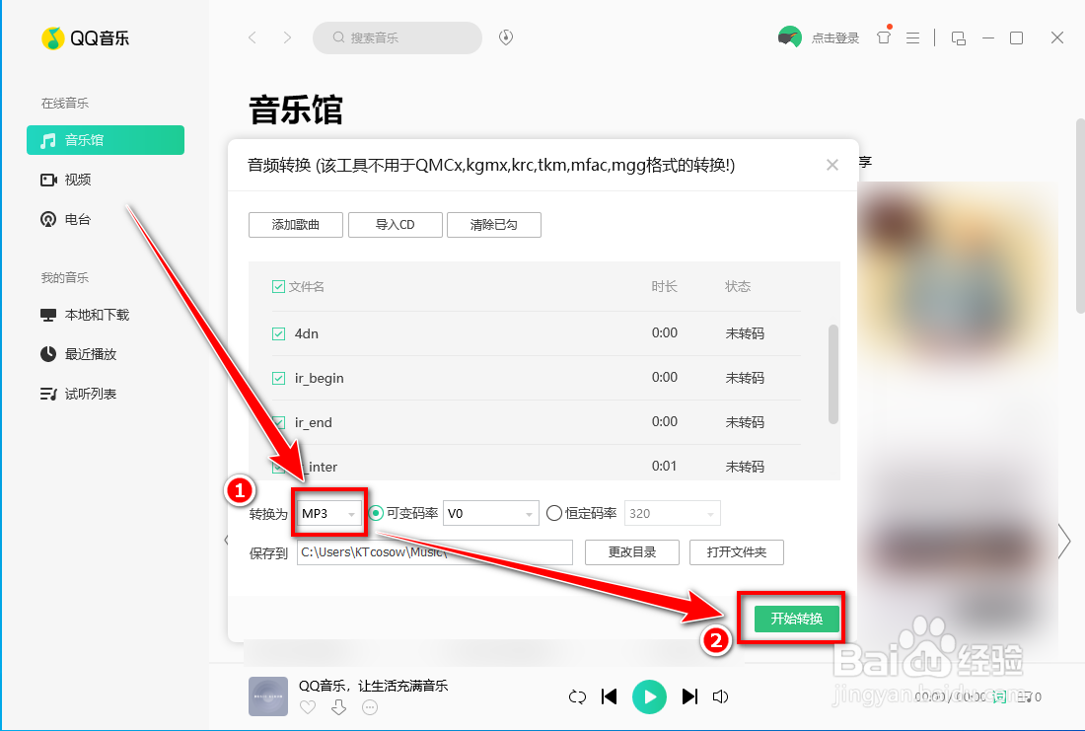Click the QQ音乐 logo
This screenshot has height=731, width=1085.
point(85,38)
